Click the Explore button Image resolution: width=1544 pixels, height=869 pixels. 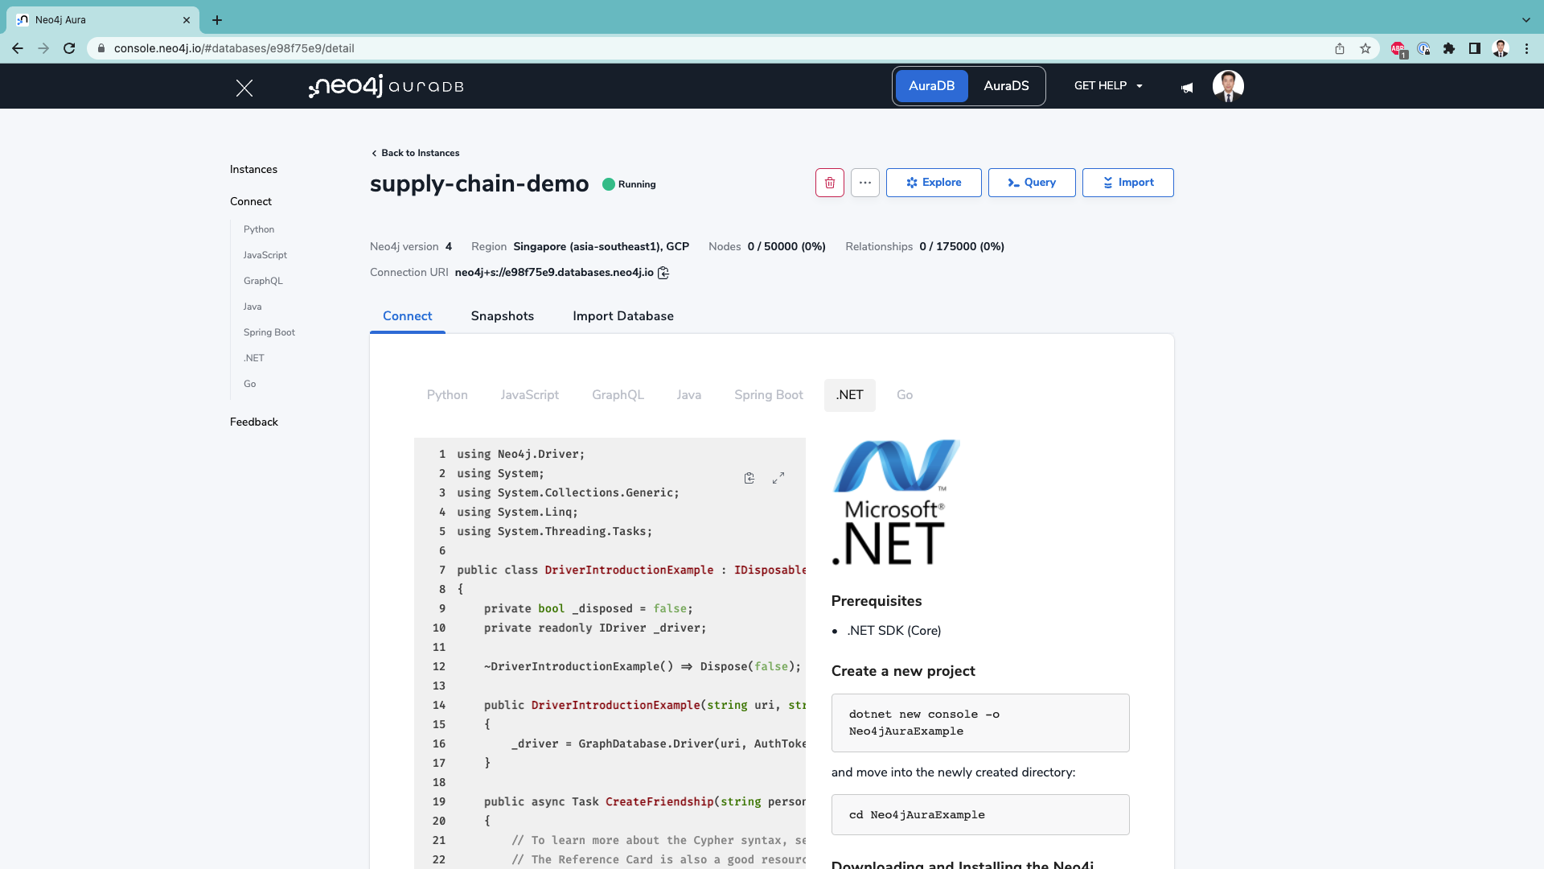[x=934, y=183]
